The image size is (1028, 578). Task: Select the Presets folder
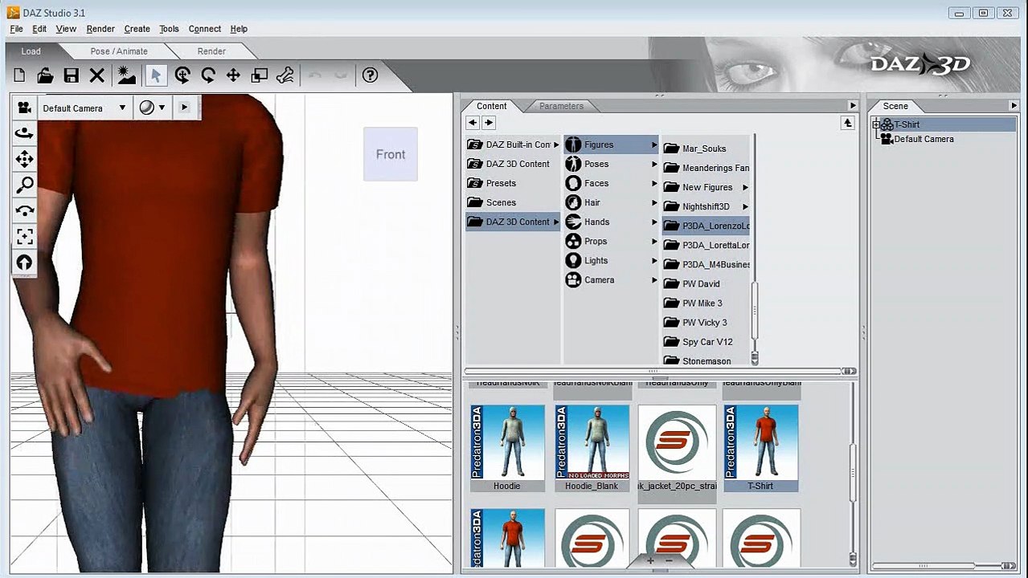[x=513, y=183]
